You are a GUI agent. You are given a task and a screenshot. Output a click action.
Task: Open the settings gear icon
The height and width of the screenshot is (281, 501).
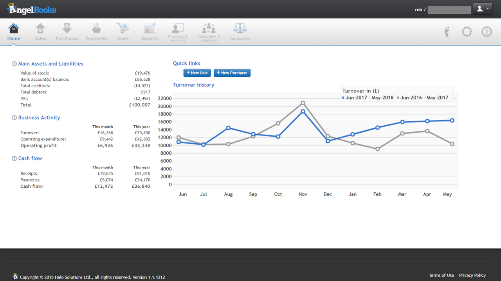click(467, 32)
